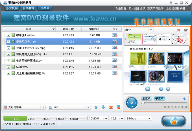
Task: Click 3D效果 button
Action: (45, 8)
